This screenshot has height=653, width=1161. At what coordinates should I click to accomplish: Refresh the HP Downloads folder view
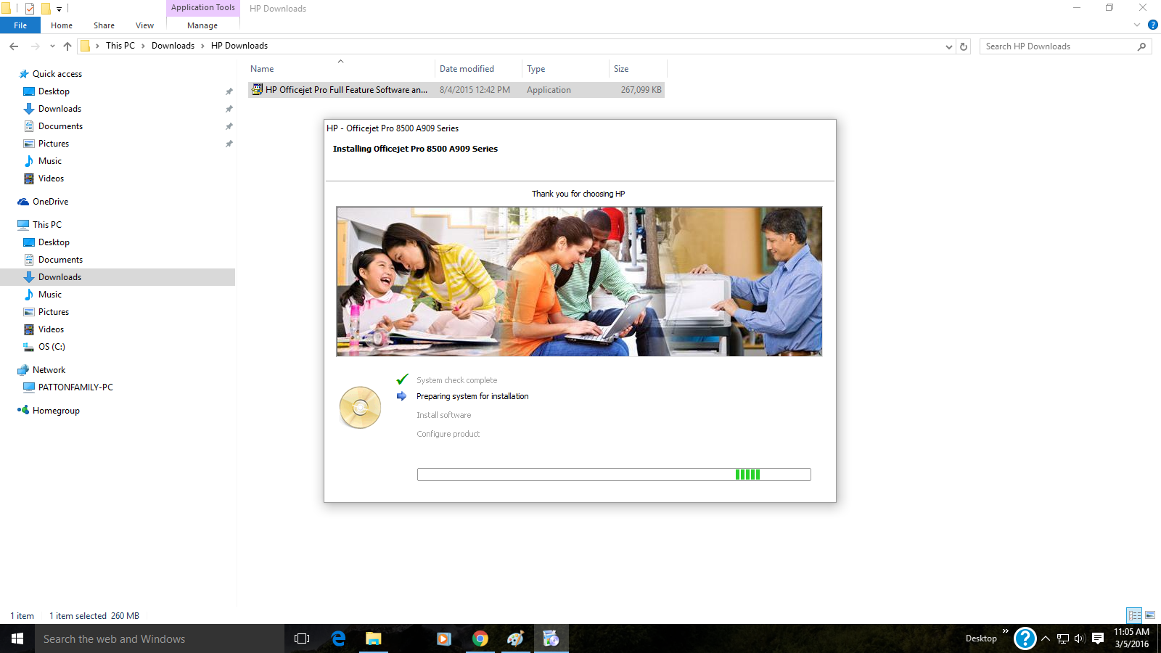[x=964, y=46]
